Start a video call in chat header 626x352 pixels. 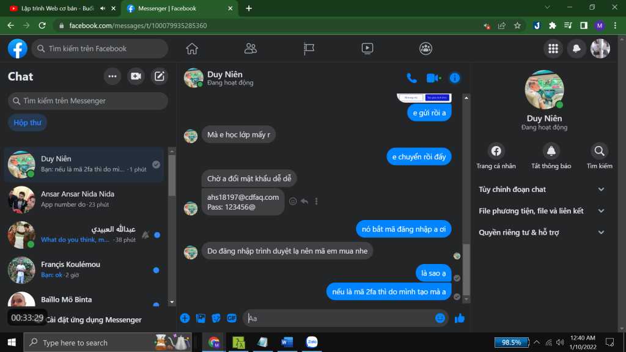(x=433, y=78)
